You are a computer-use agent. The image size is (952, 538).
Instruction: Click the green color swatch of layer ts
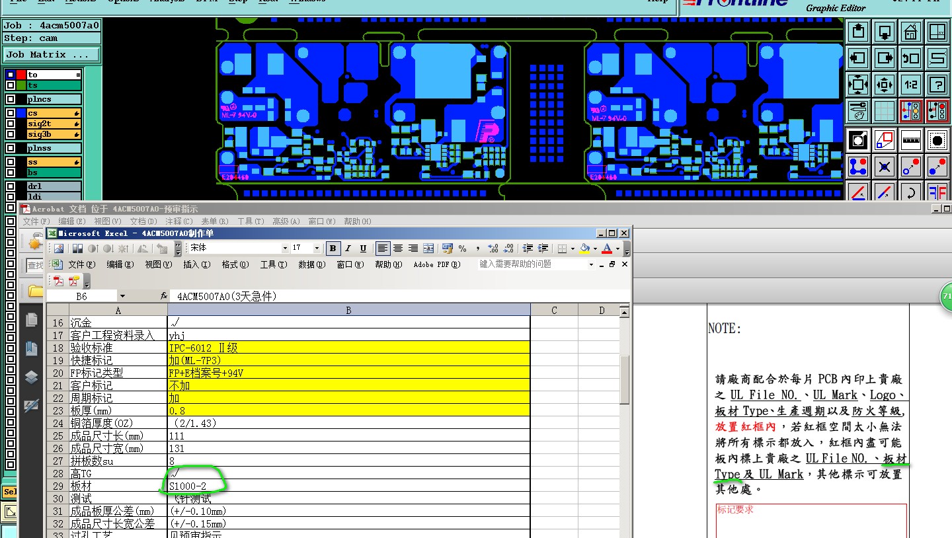[21, 85]
